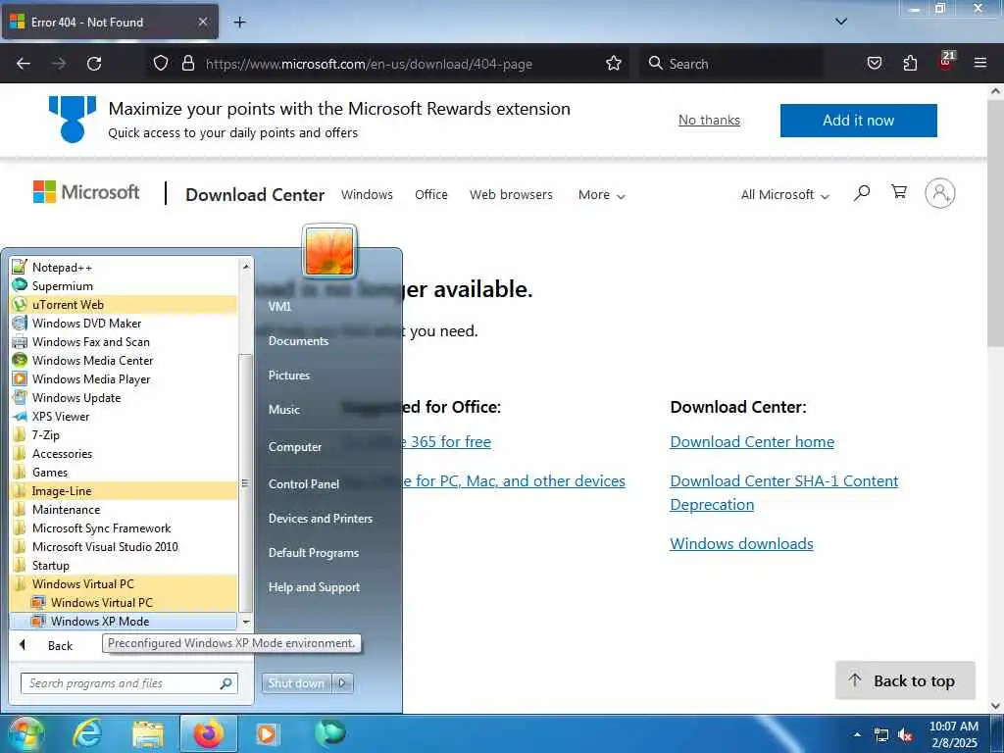Viewport: 1004px width, 753px height.
Task: Open Control Panel from Start menu
Action: click(304, 483)
